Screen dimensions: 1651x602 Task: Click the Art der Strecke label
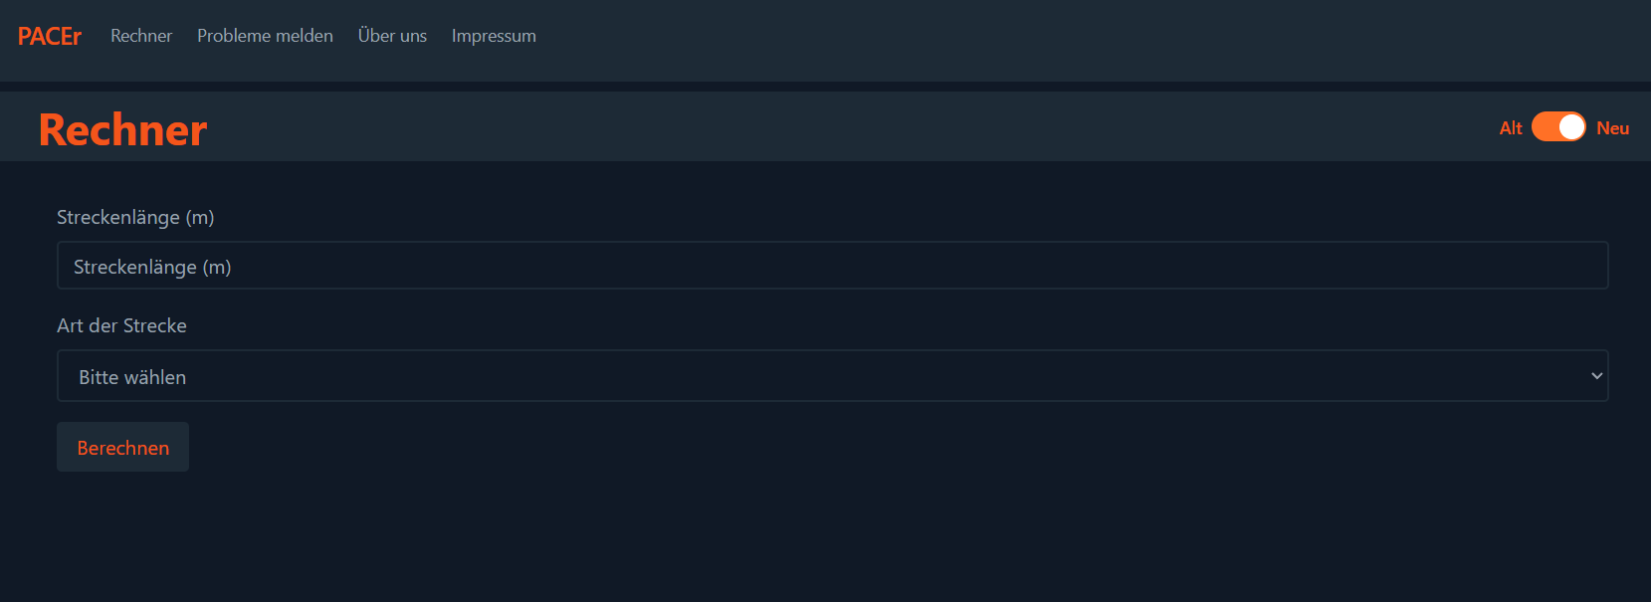[121, 325]
